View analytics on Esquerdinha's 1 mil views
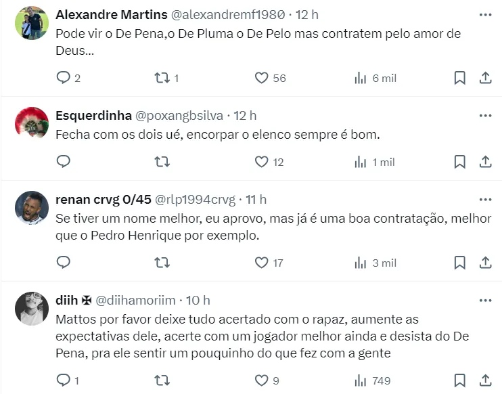The image size is (502, 394). pos(375,162)
